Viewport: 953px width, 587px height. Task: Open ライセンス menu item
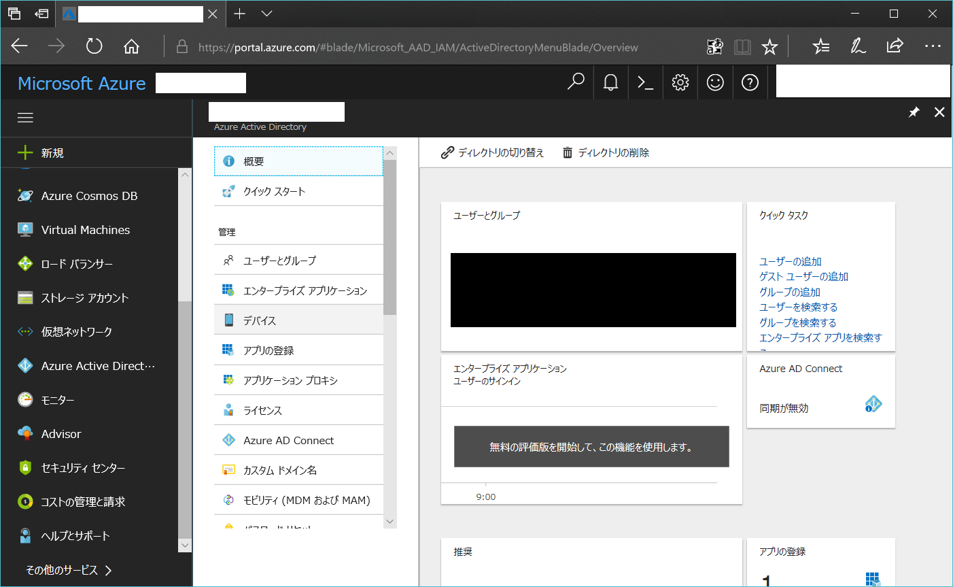[298, 410]
